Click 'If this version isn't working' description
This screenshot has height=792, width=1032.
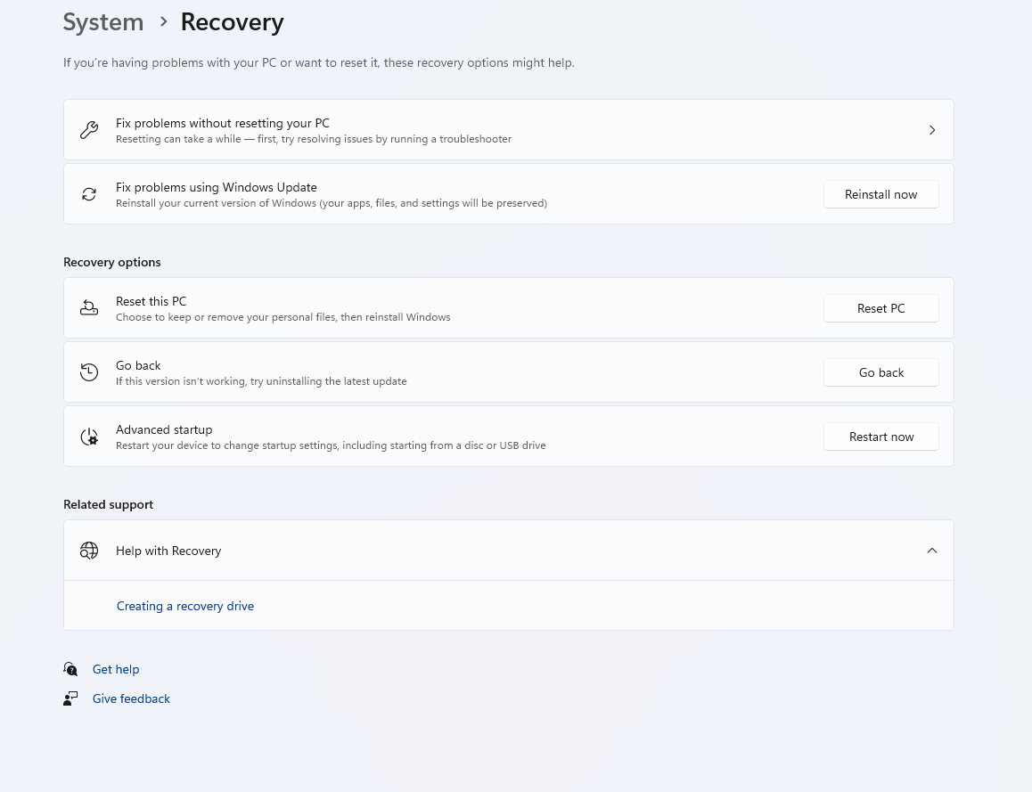(261, 381)
